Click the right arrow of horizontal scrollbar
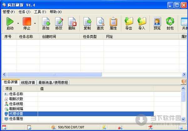This screenshot has width=188, height=131. [x=184, y=74]
